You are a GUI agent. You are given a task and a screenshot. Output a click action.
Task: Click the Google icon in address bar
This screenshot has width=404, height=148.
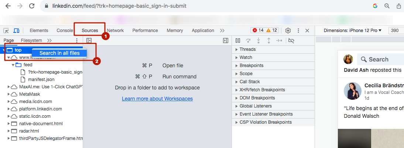pyautogui.click(x=375, y=6)
